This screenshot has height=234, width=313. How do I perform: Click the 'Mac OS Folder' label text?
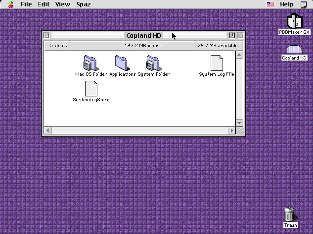coord(91,74)
